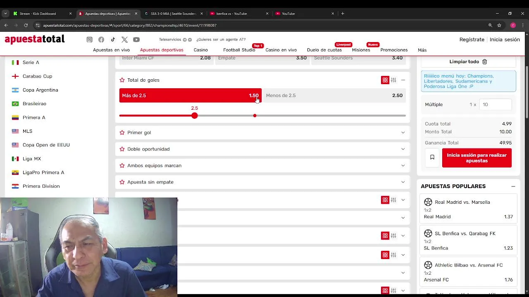Go to Apuestas deportivas tab
The width and height of the screenshot is (529, 297).
click(x=162, y=50)
